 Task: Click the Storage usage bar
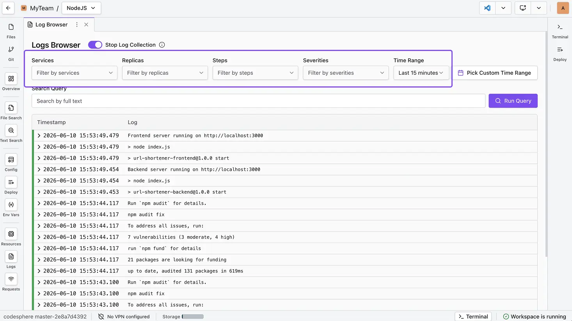(193, 316)
